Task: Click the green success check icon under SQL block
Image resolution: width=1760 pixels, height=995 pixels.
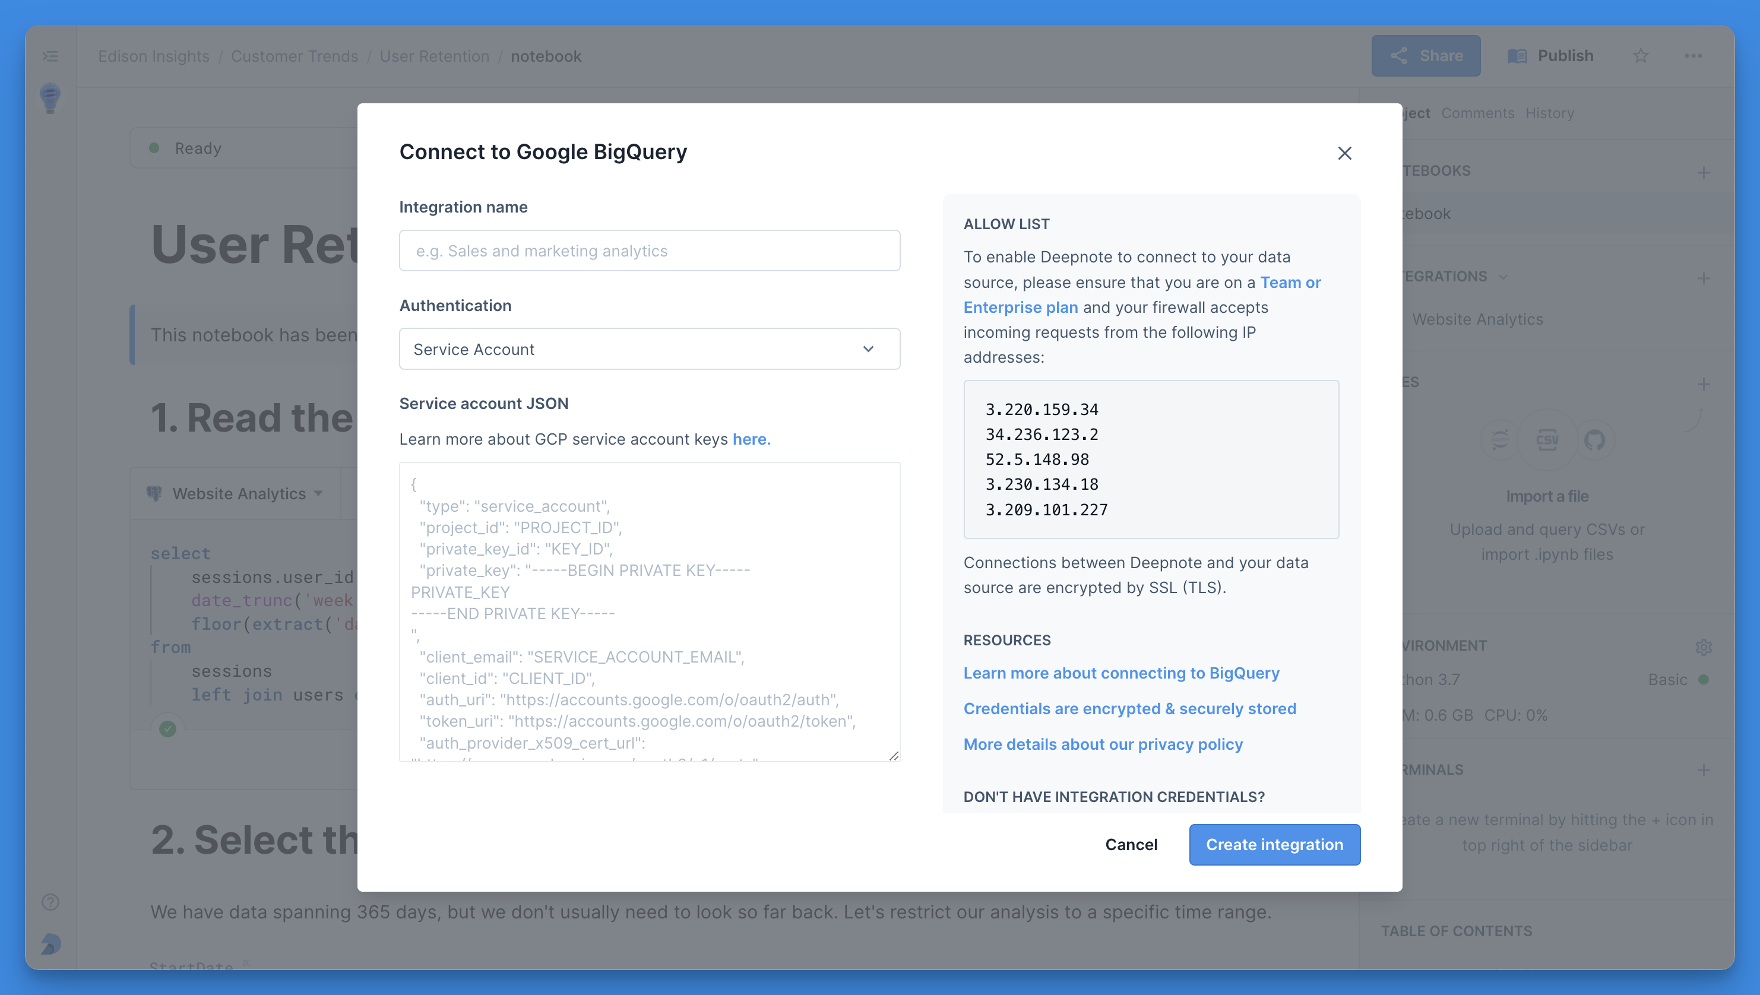Action: coord(167,729)
